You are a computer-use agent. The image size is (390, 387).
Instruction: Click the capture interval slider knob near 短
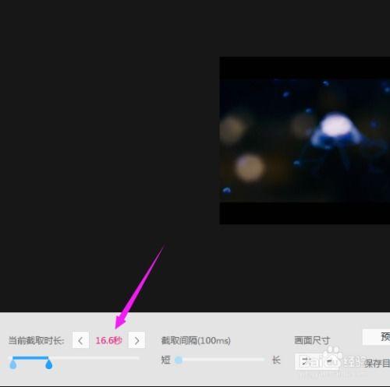pyautogui.click(x=179, y=360)
